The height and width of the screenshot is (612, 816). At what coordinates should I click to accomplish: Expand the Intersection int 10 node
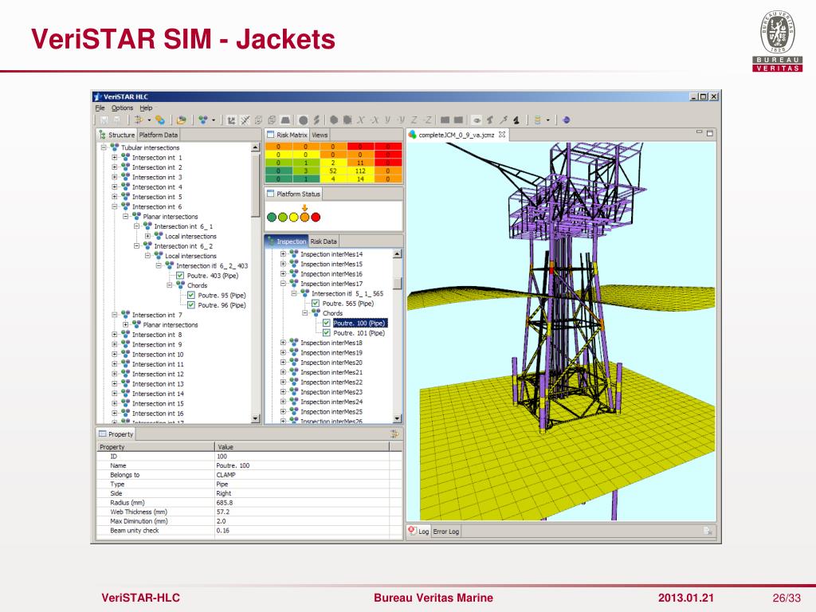pyautogui.click(x=115, y=355)
